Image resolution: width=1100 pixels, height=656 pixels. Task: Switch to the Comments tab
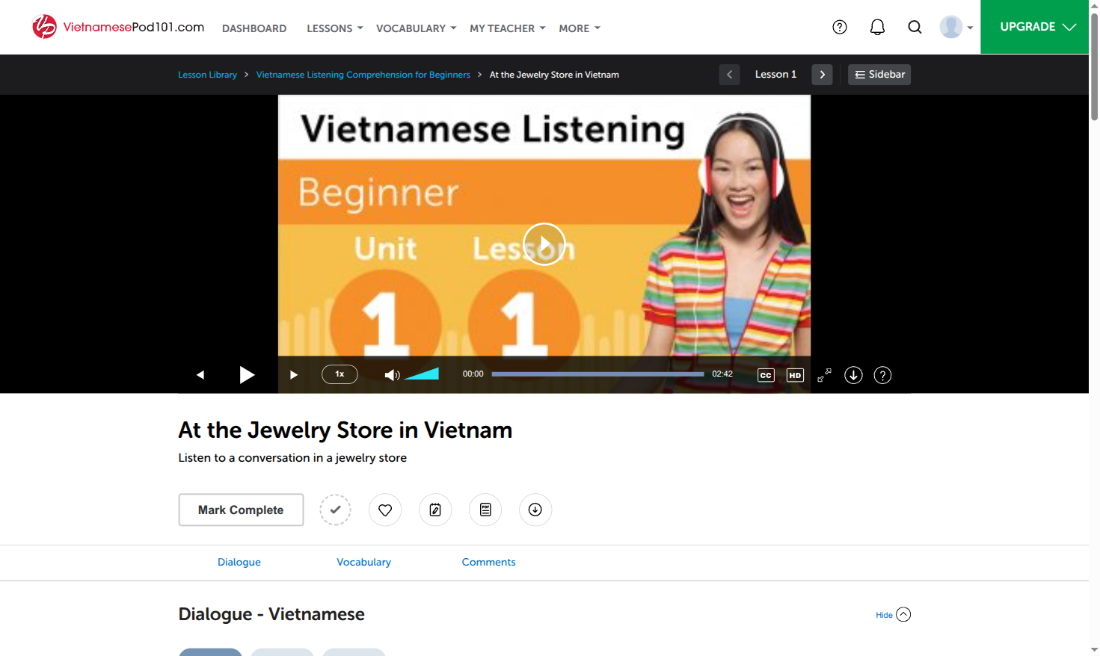tap(488, 562)
